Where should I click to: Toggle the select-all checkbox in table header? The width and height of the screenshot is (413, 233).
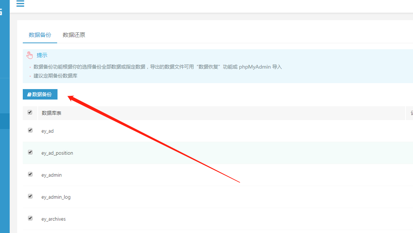30,112
